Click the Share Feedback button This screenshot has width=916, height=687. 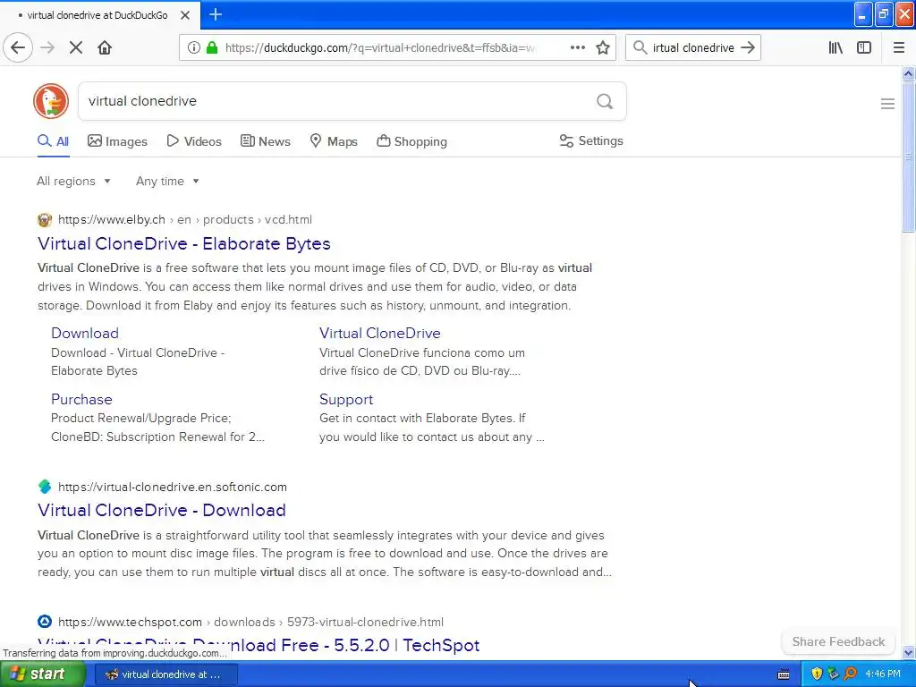coord(838,641)
